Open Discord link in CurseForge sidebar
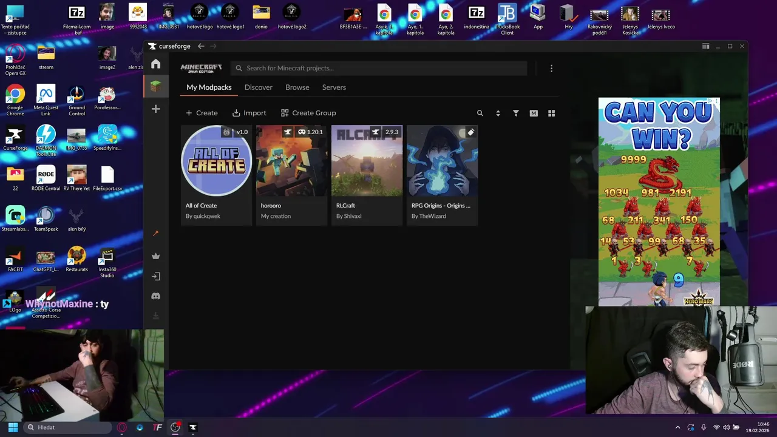The height and width of the screenshot is (437, 777). (156, 296)
